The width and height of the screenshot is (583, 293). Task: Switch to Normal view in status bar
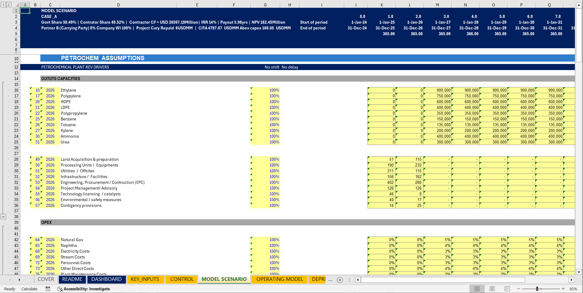[x=477, y=289]
